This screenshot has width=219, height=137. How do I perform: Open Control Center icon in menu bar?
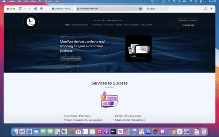click(201, 1)
